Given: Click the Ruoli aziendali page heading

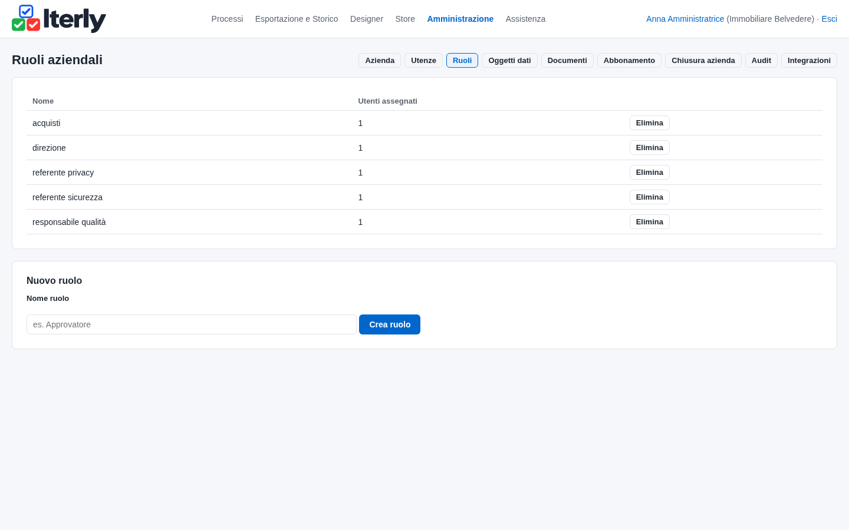Looking at the screenshot, I should point(57,60).
